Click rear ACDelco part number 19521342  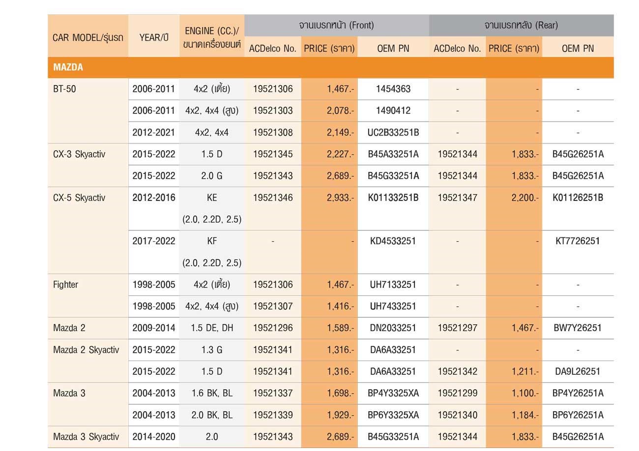pos(457,371)
